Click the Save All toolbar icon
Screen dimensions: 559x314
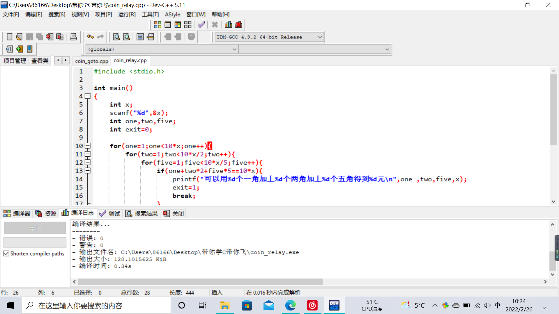[x=40, y=37]
